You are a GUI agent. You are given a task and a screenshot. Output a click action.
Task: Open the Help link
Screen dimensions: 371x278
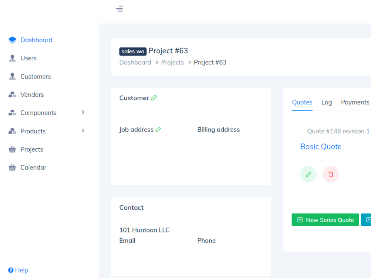pos(22,270)
